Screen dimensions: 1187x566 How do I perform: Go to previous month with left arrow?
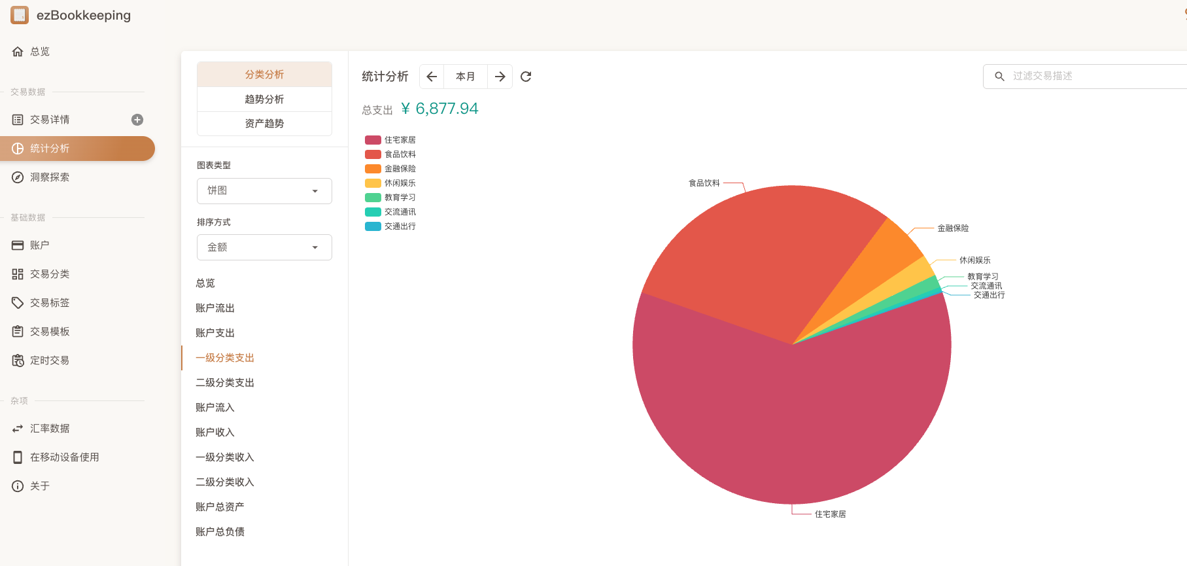432,77
